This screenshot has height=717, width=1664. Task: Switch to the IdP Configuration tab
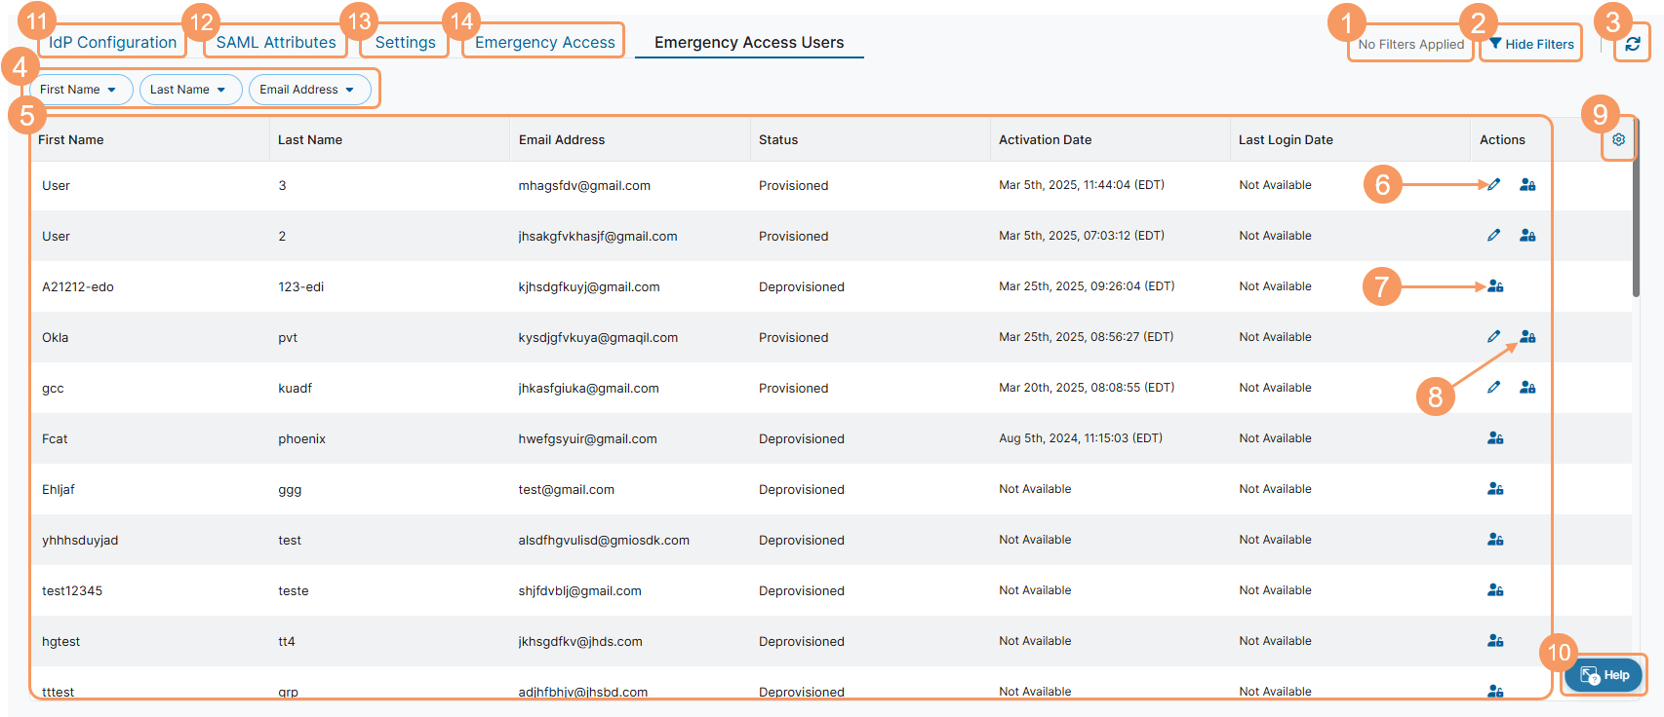[x=112, y=43]
